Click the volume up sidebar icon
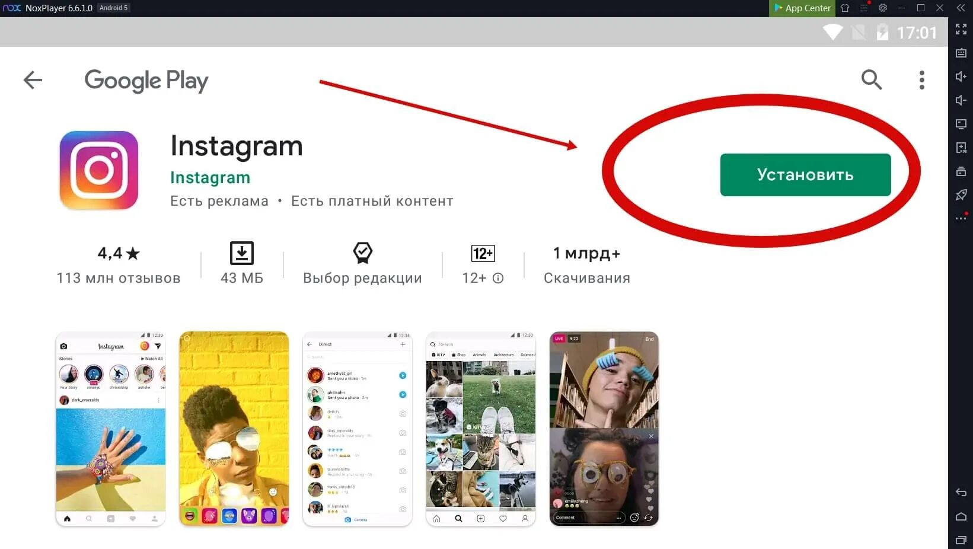The width and height of the screenshot is (973, 549). click(961, 76)
